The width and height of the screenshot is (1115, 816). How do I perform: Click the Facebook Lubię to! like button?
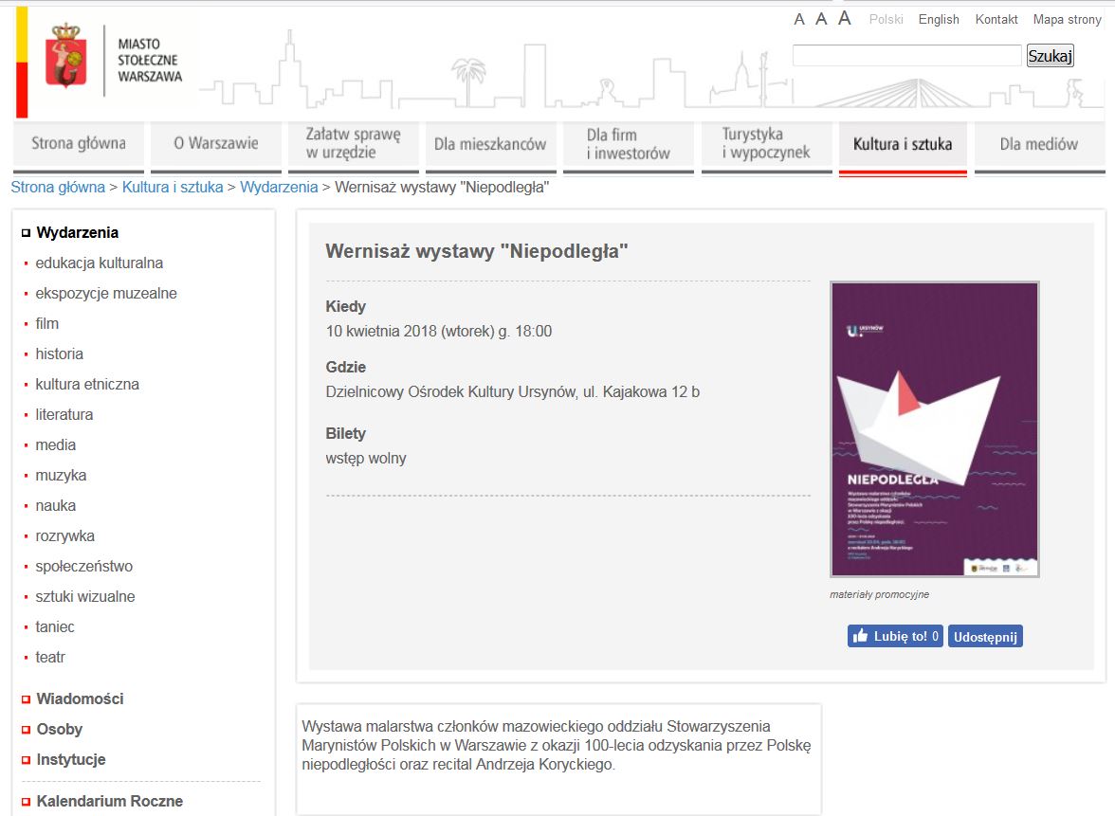pos(895,636)
